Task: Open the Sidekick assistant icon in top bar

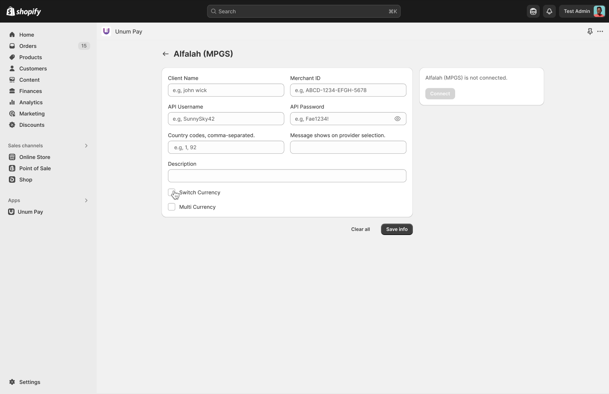Action: pyautogui.click(x=533, y=11)
